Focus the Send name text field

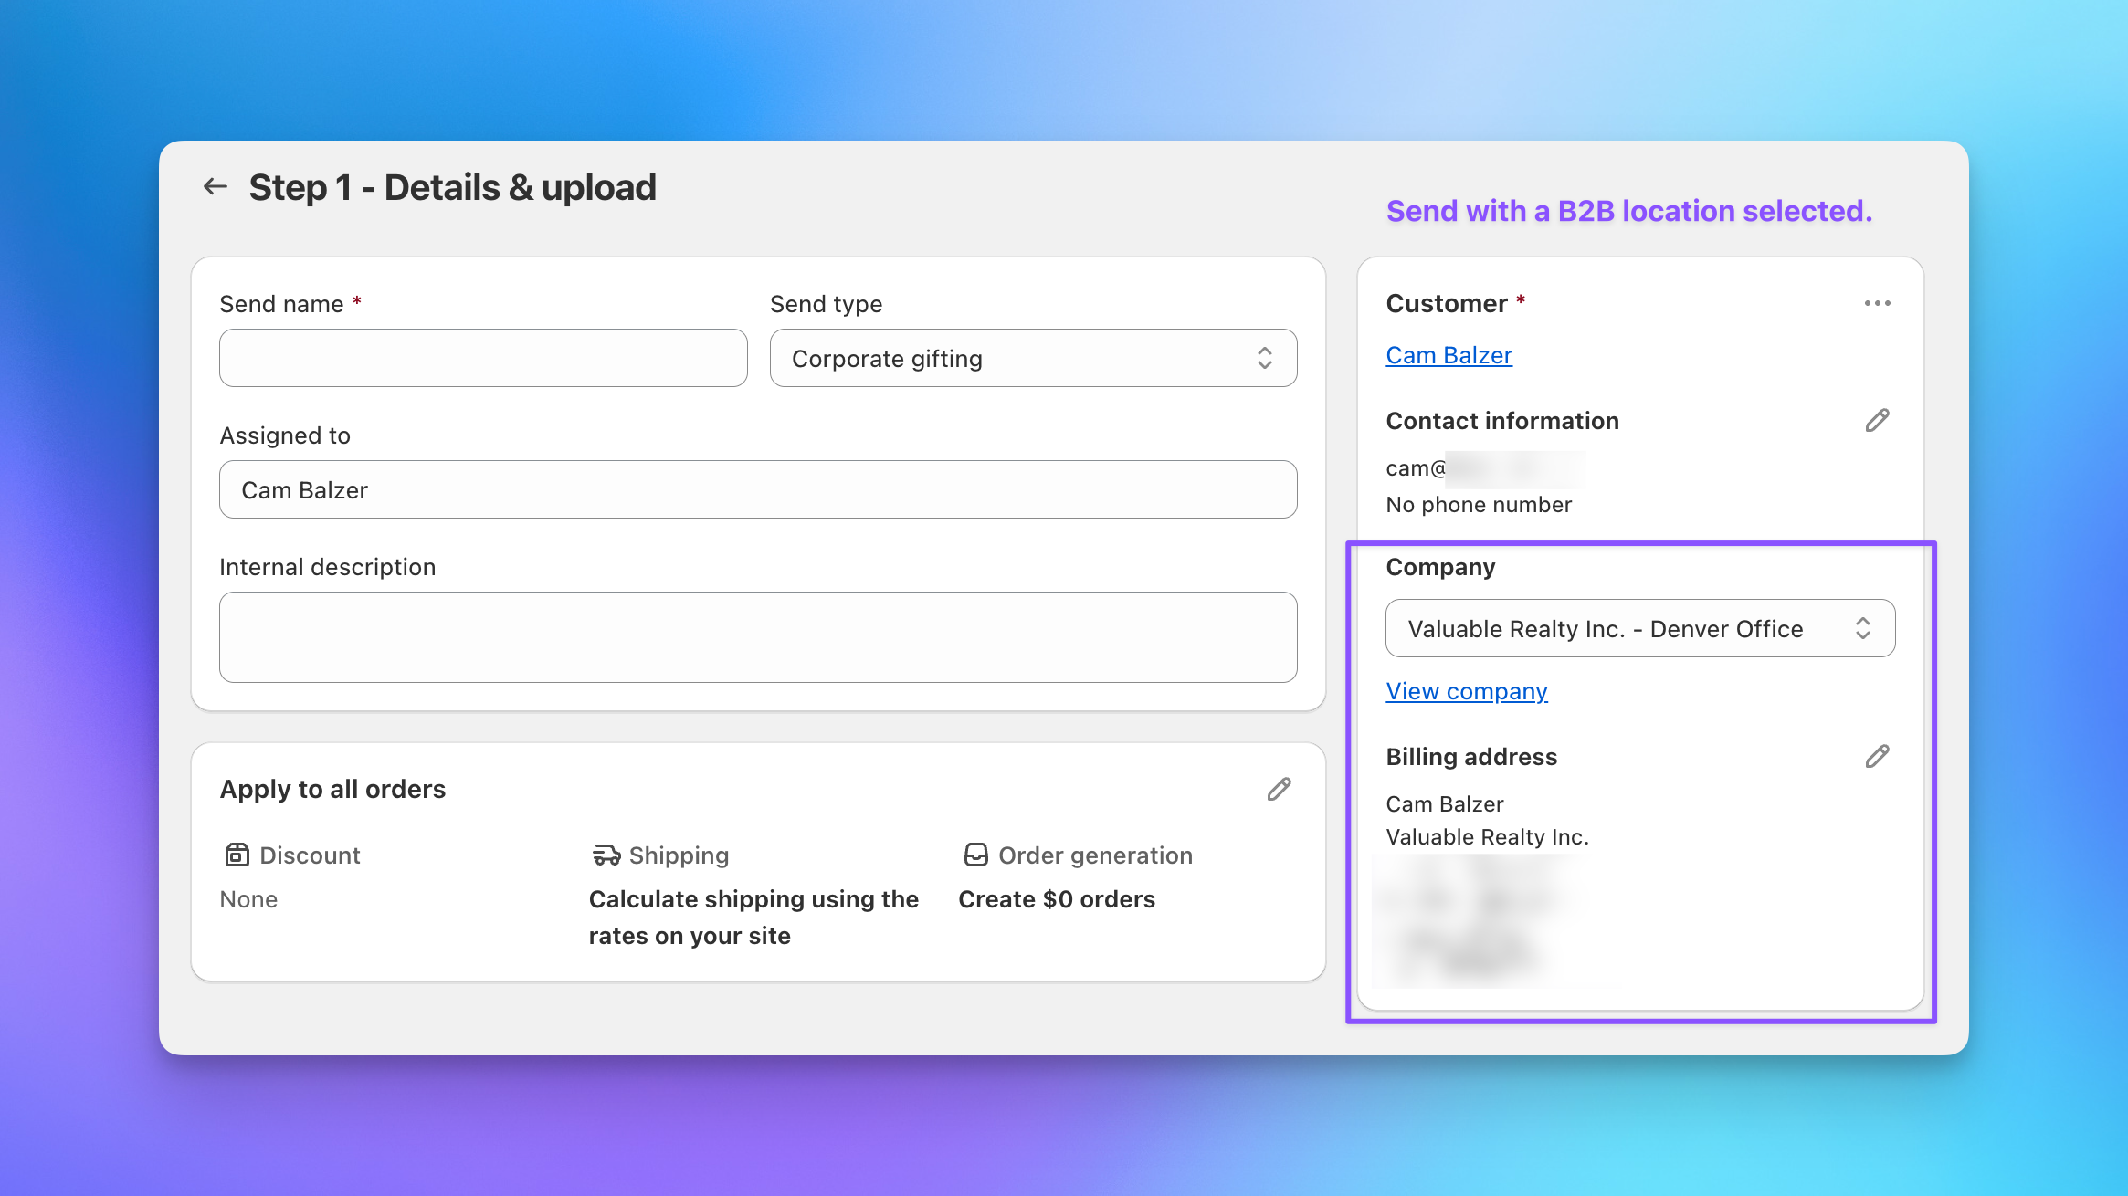483,358
